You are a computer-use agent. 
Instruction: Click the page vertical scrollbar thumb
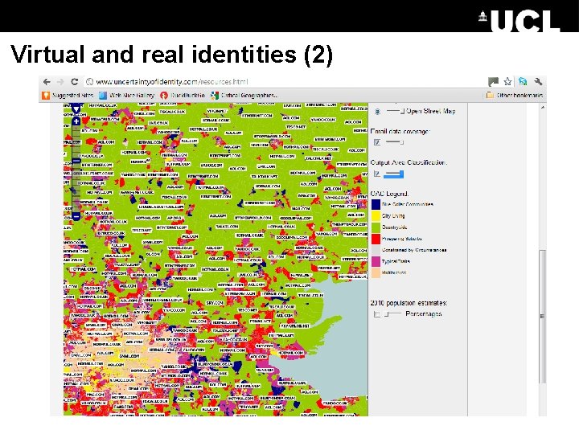542,317
